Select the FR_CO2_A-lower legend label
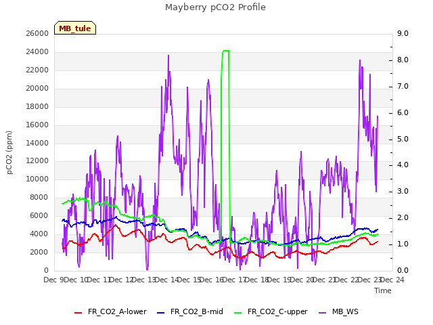 tap(117, 311)
